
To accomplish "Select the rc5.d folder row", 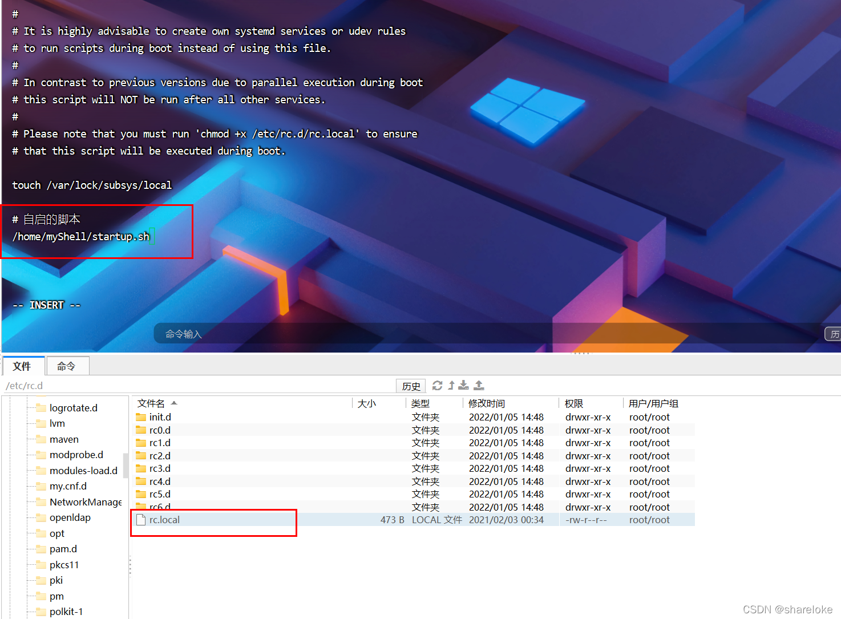I will [414, 494].
